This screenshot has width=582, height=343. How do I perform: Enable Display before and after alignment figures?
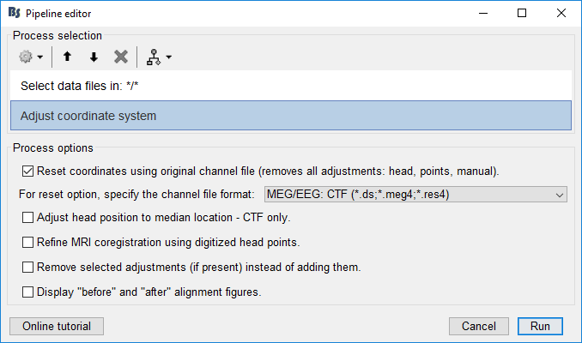click(x=28, y=292)
